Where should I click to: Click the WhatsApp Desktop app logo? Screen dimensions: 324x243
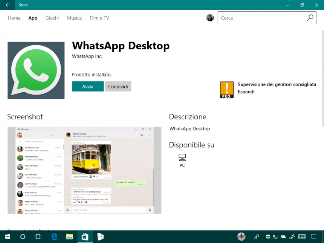(x=36, y=70)
